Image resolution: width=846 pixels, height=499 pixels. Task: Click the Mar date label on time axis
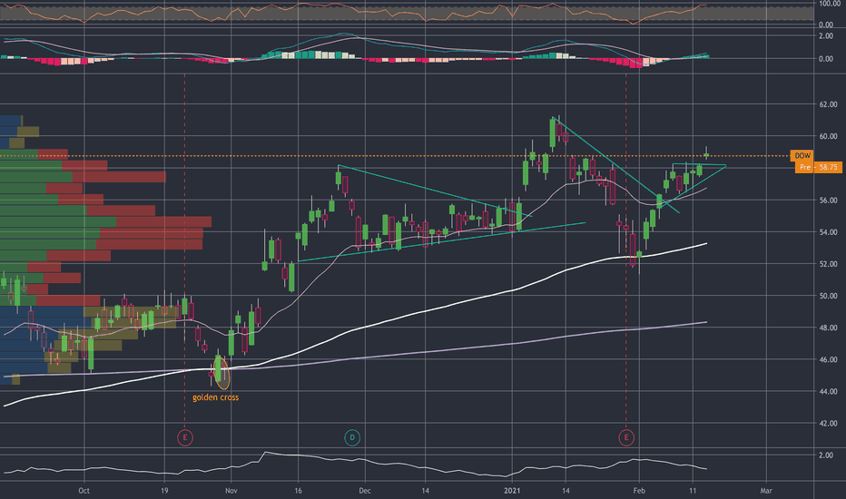(765, 490)
